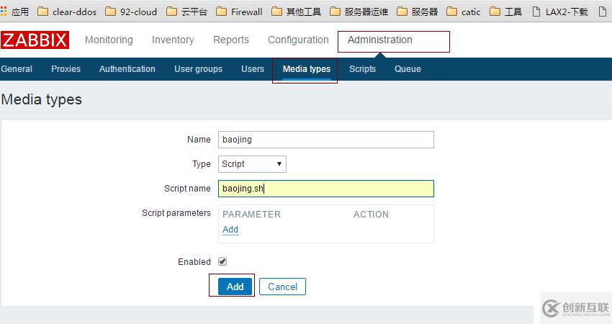
Task: Switch to the Queue tab
Action: pyautogui.click(x=408, y=69)
